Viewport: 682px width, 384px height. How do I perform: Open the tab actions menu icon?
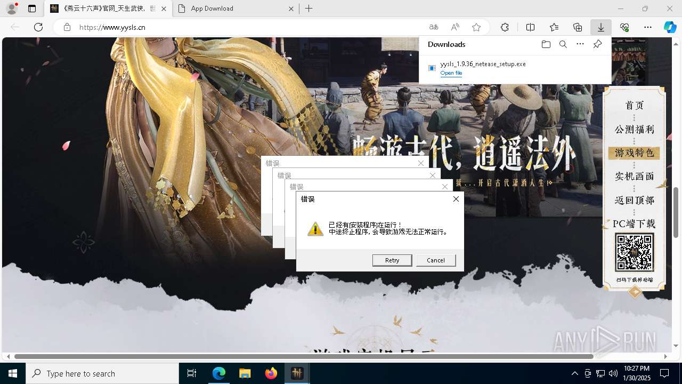[x=32, y=9]
